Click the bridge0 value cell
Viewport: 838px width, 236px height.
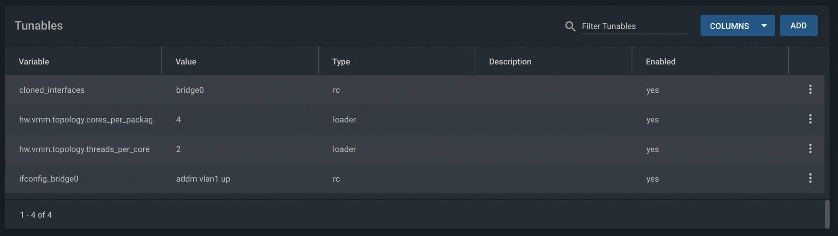190,90
